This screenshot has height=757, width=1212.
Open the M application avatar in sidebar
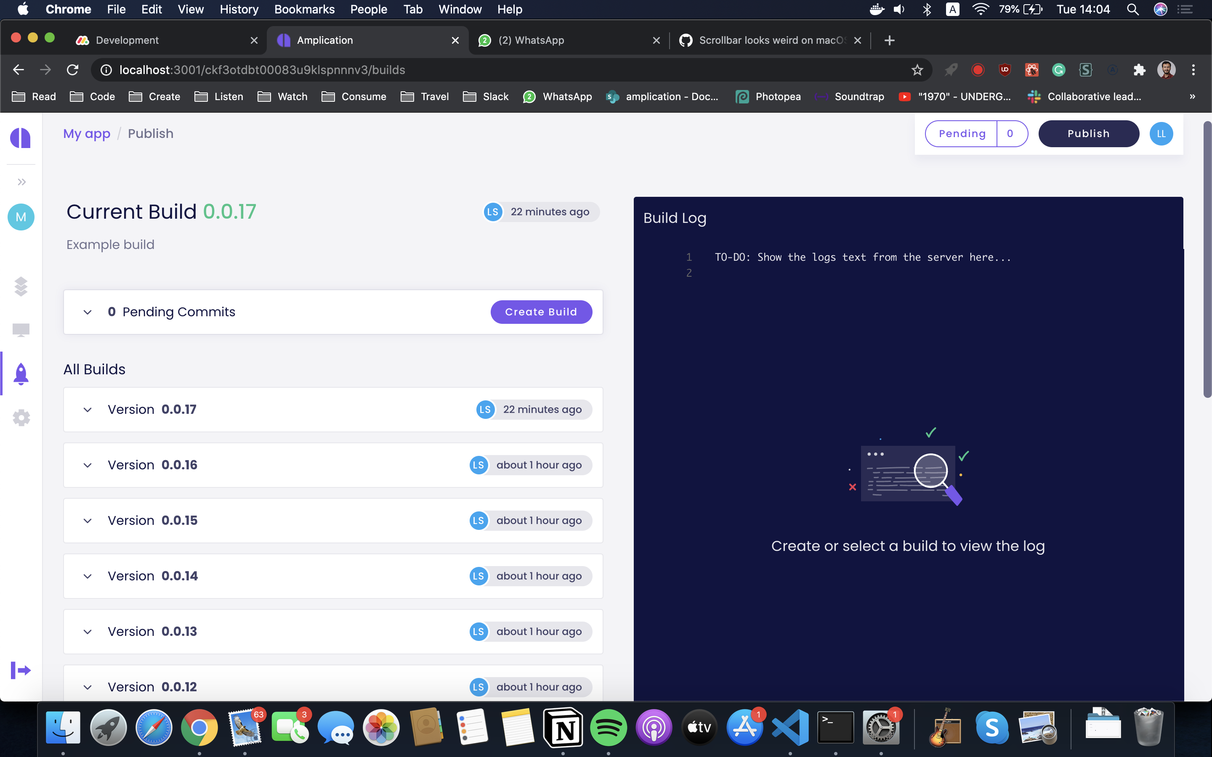tap(21, 217)
